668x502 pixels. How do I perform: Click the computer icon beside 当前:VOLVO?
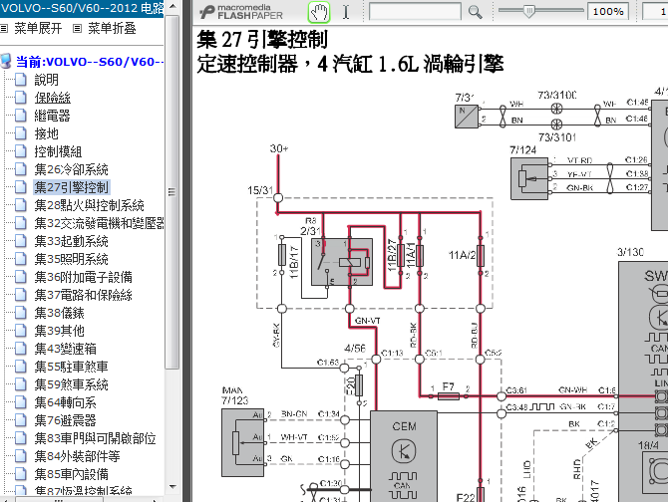[6, 62]
